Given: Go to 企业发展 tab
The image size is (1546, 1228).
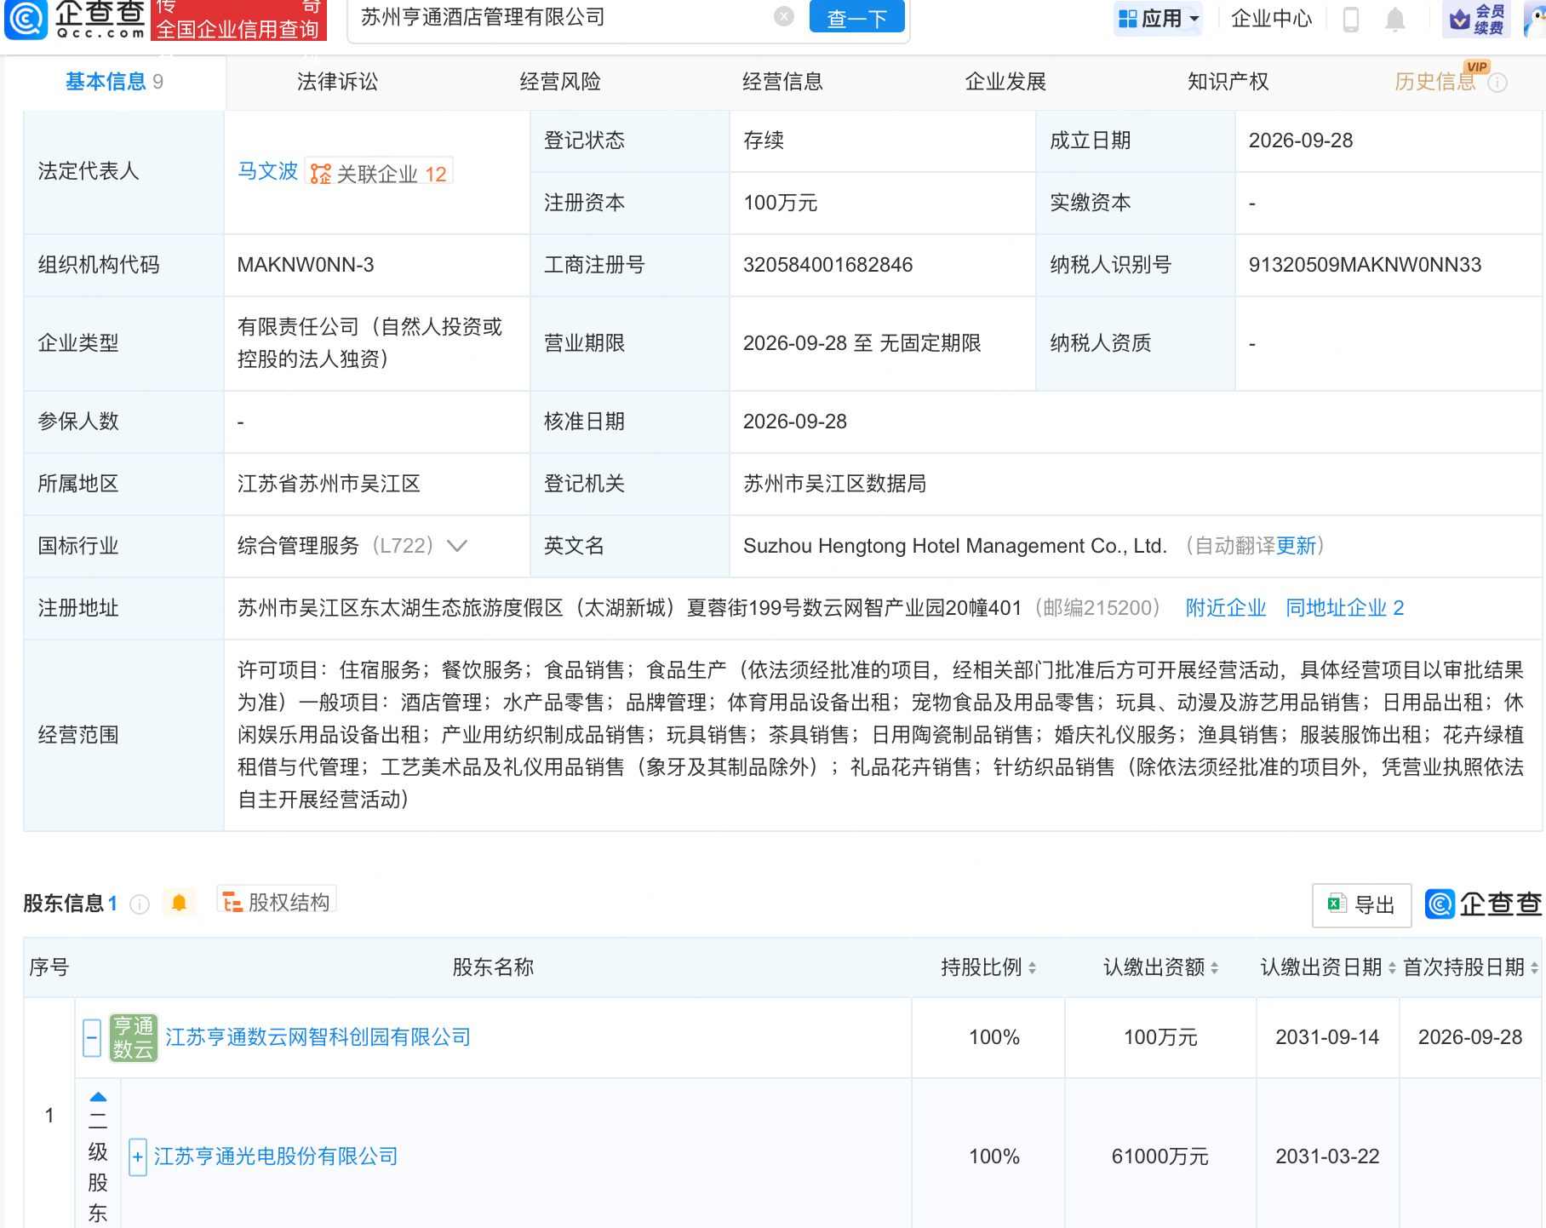Looking at the screenshot, I should tap(1005, 82).
